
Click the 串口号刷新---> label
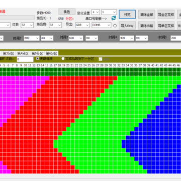[x=96, y=19]
